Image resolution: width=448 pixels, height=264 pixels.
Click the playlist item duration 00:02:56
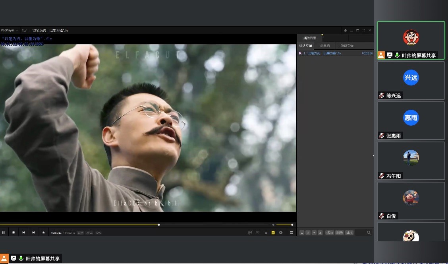[x=367, y=53]
